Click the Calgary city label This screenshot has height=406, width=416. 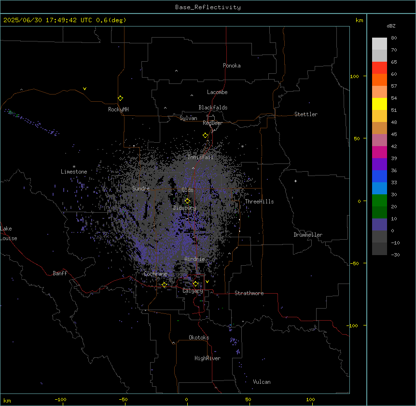(x=193, y=291)
